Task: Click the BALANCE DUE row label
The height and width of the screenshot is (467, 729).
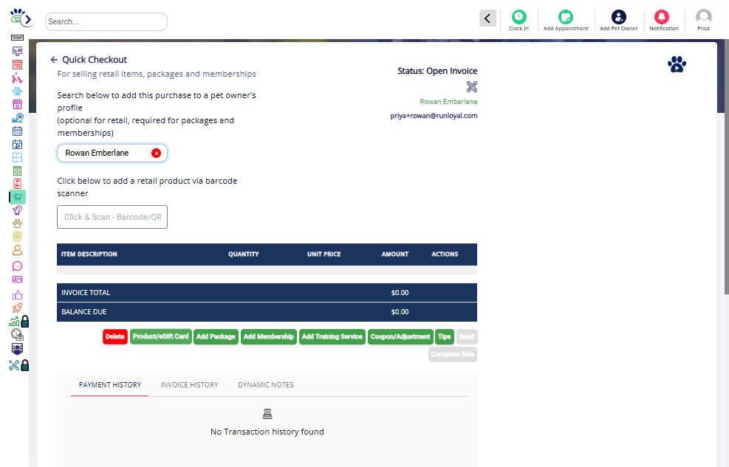Action: click(83, 312)
